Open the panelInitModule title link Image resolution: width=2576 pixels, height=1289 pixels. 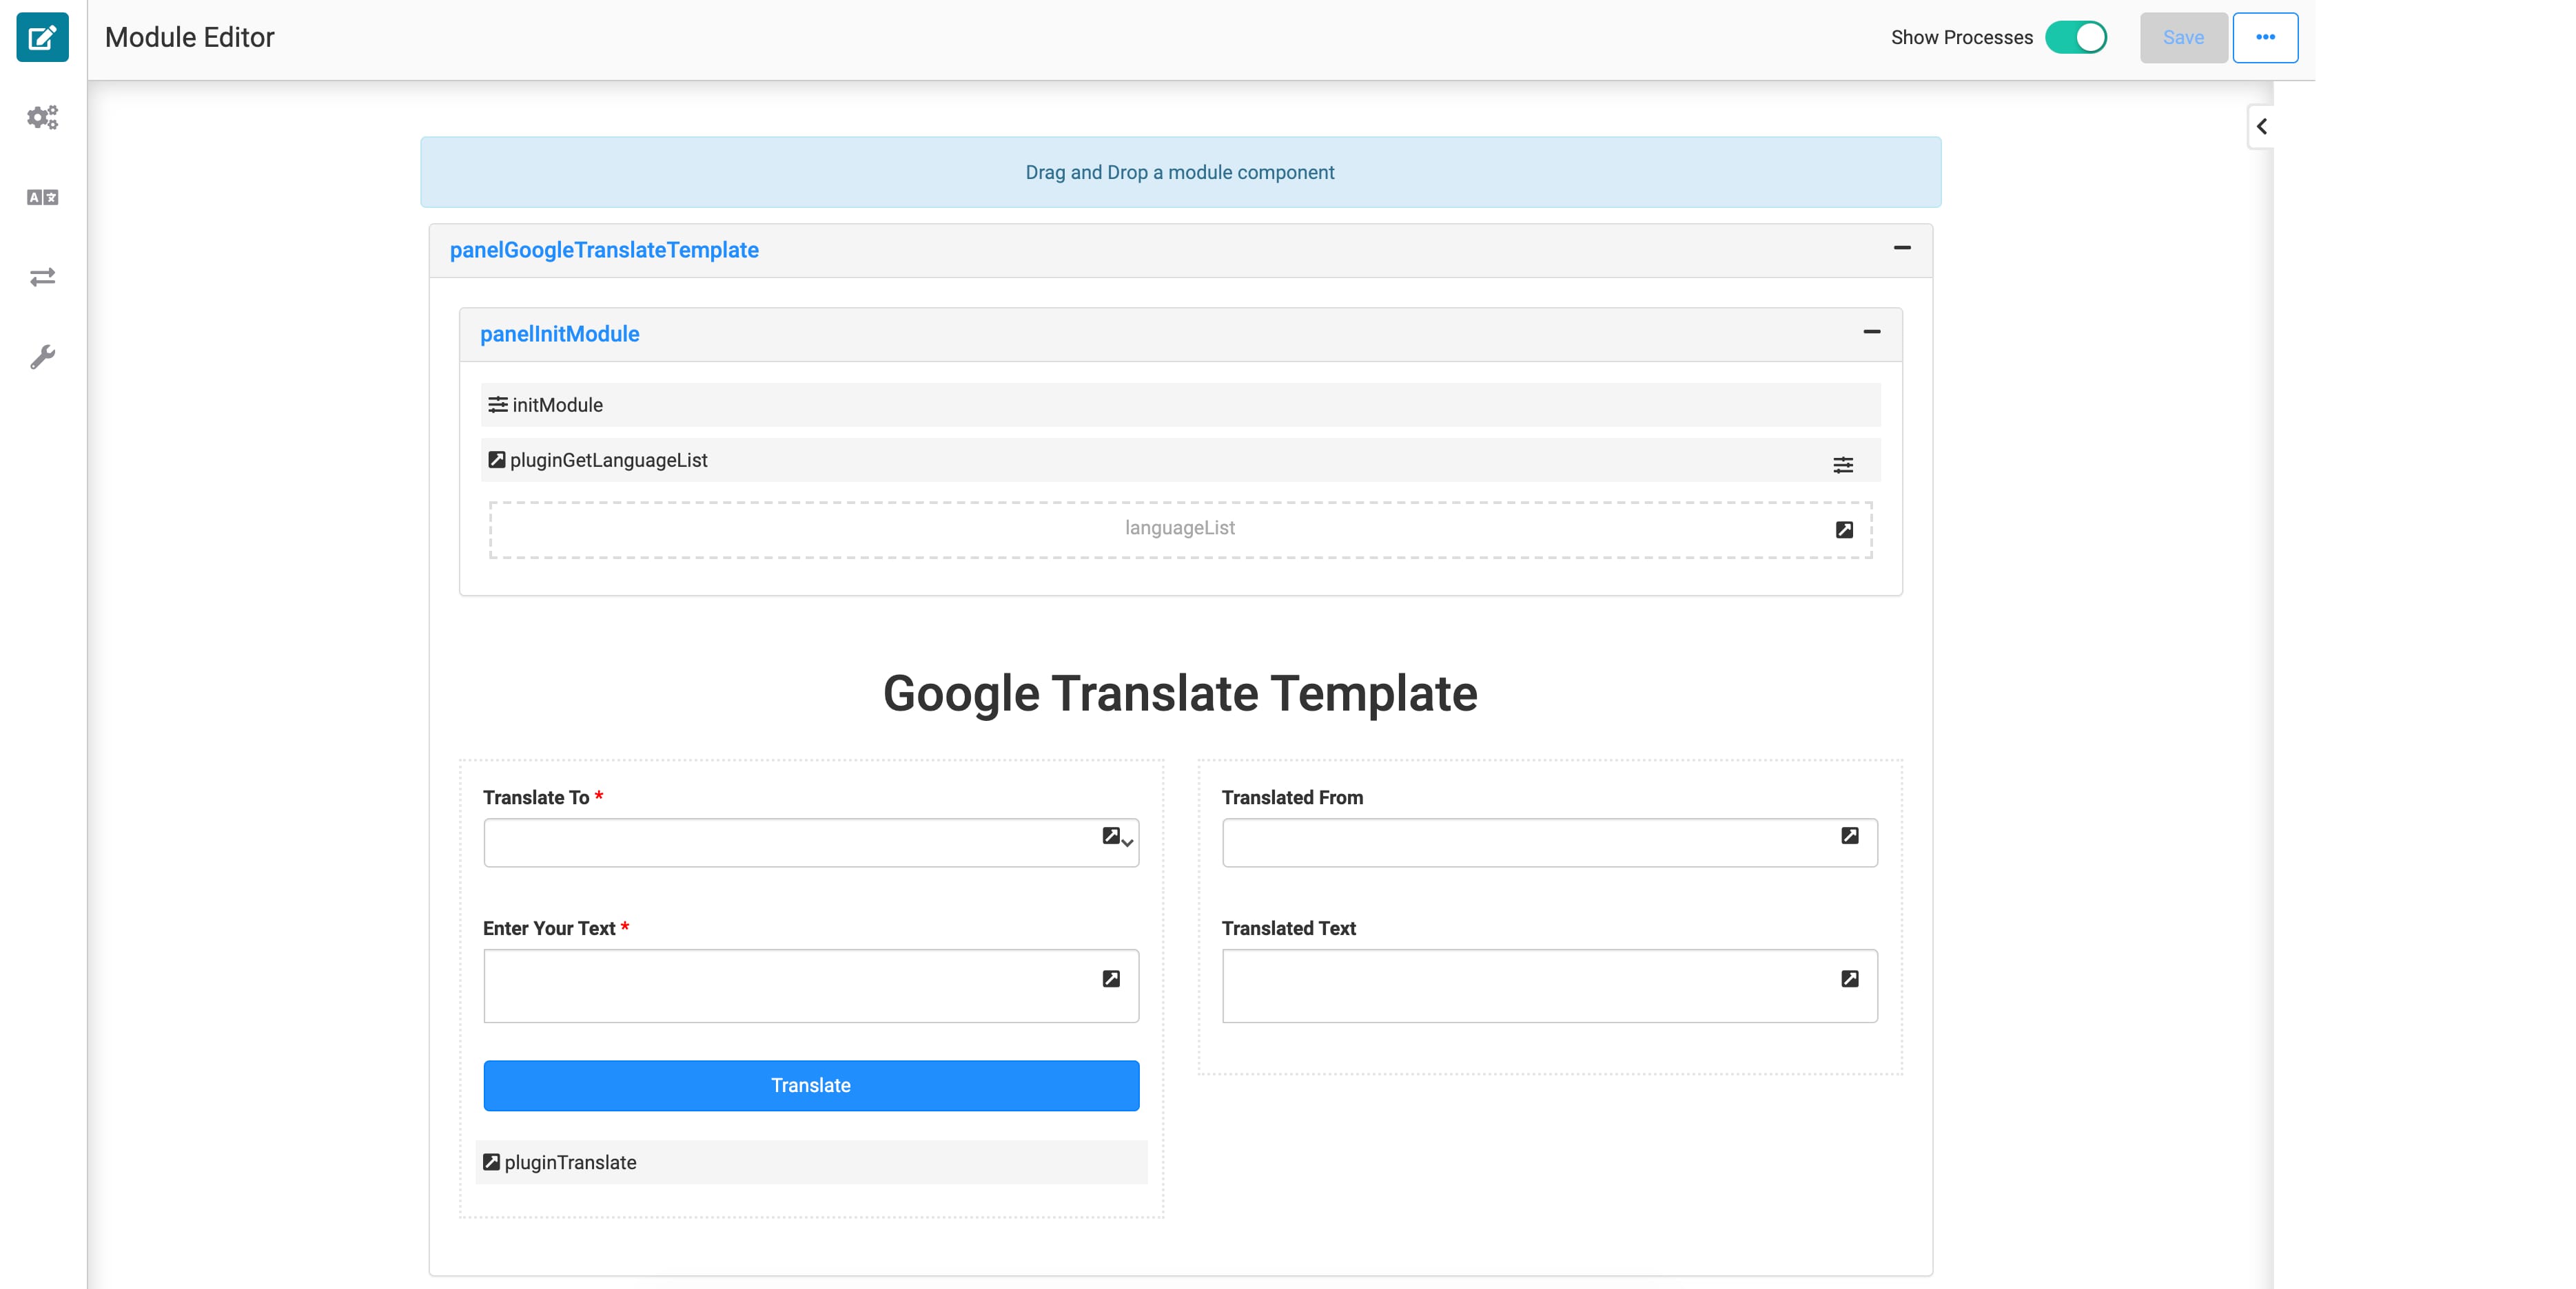(x=559, y=334)
